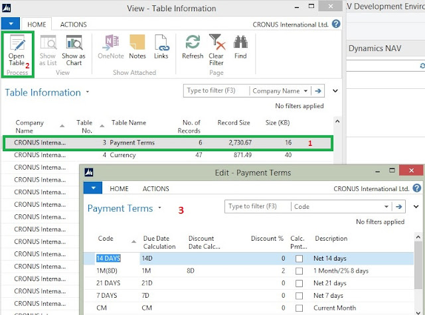Click NAV logo in Table Information title bar
Screen dimensions: 425x315
point(7,8)
